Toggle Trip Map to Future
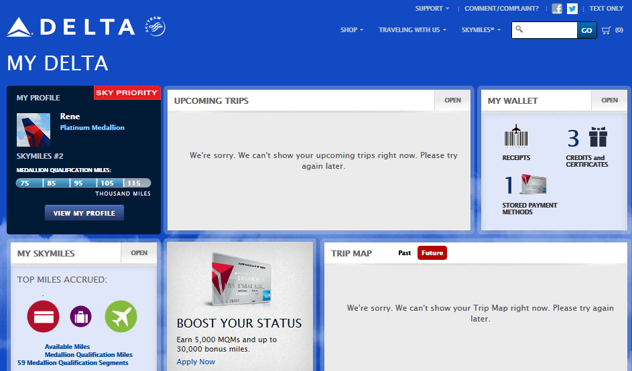This screenshot has height=371, width=632. pyautogui.click(x=432, y=253)
